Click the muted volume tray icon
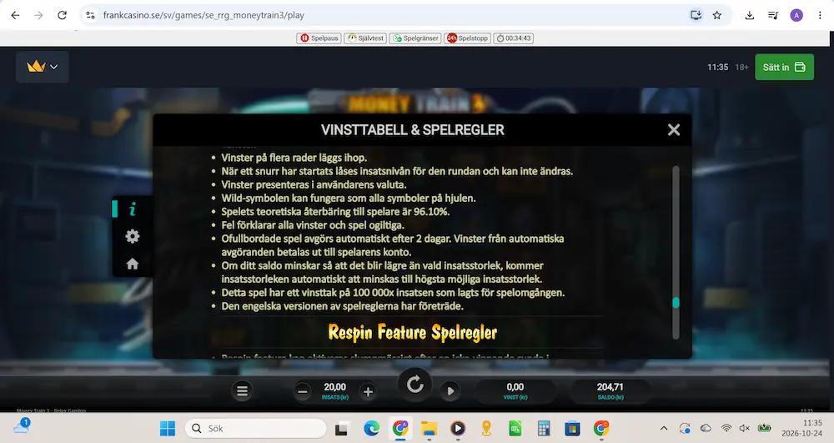The height and width of the screenshot is (443, 834). [x=745, y=428]
